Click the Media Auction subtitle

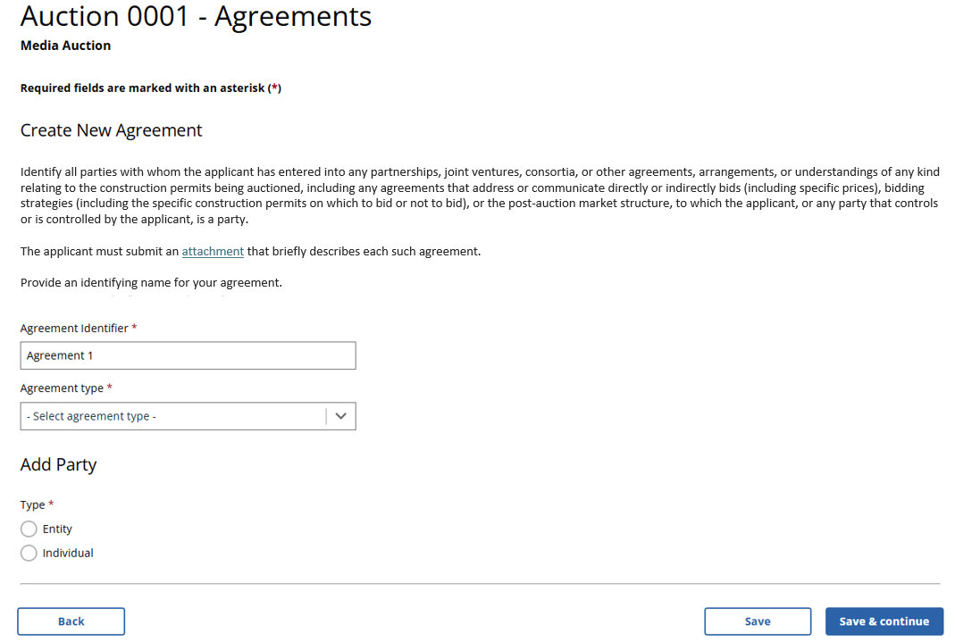click(65, 46)
